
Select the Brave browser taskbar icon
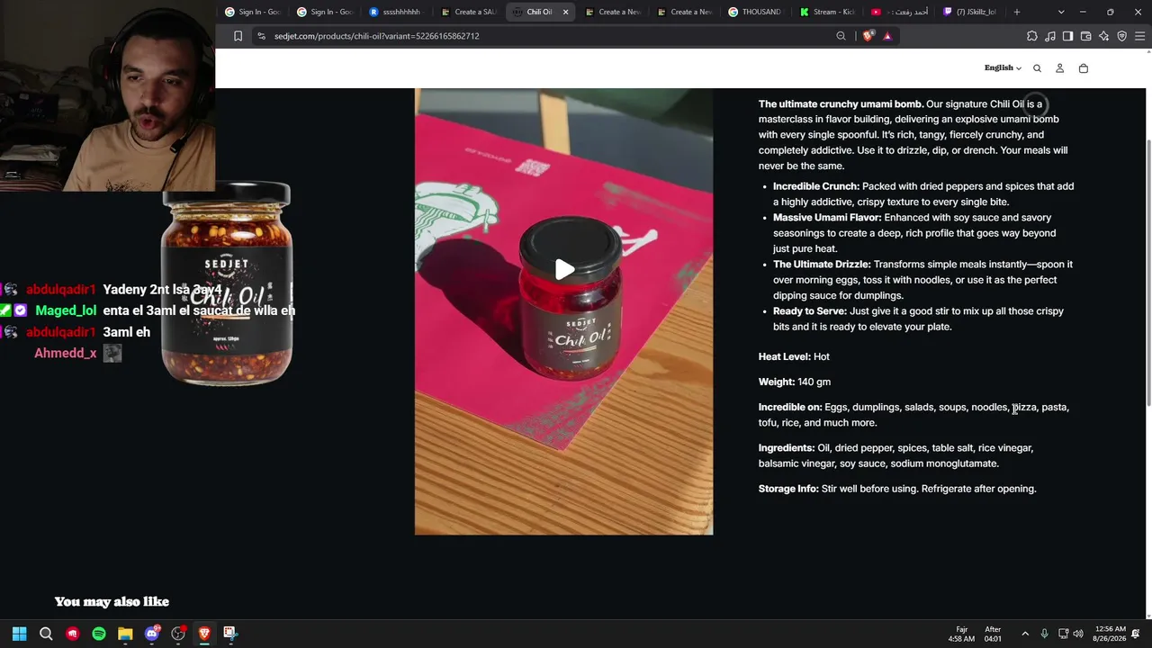pos(204,634)
